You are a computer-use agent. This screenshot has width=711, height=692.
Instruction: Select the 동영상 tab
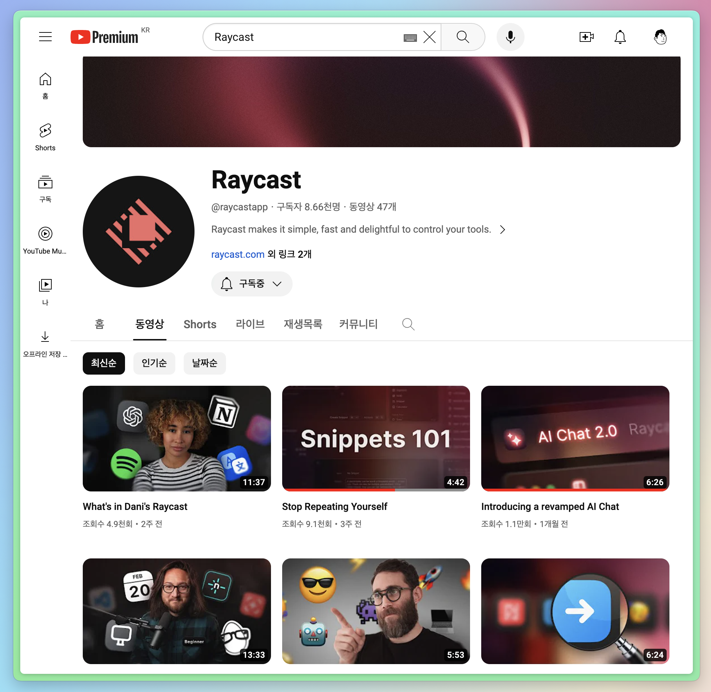click(149, 324)
